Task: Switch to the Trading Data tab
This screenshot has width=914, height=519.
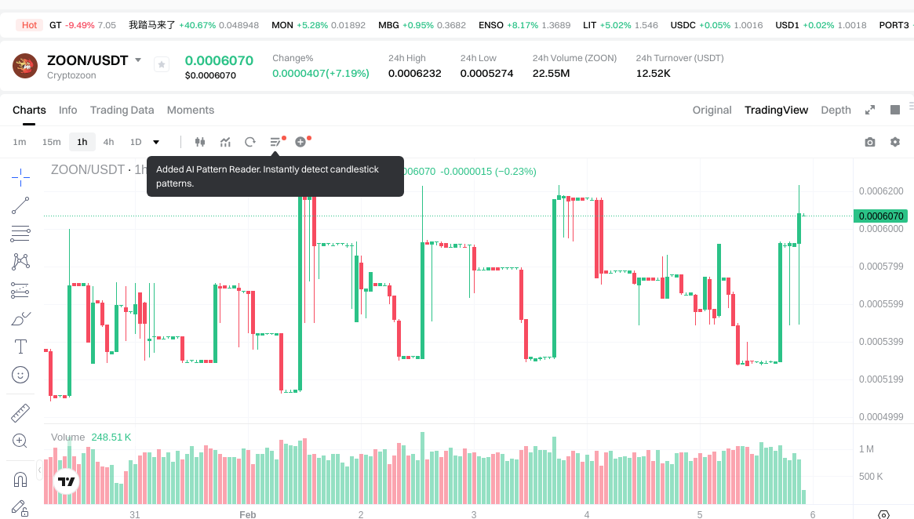Action: (x=122, y=110)
